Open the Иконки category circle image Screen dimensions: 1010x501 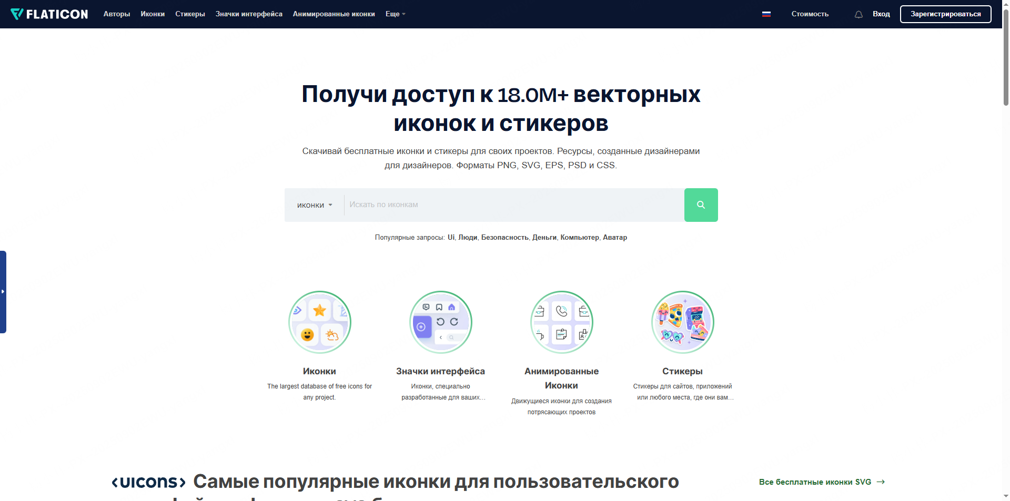coord(319,322)
